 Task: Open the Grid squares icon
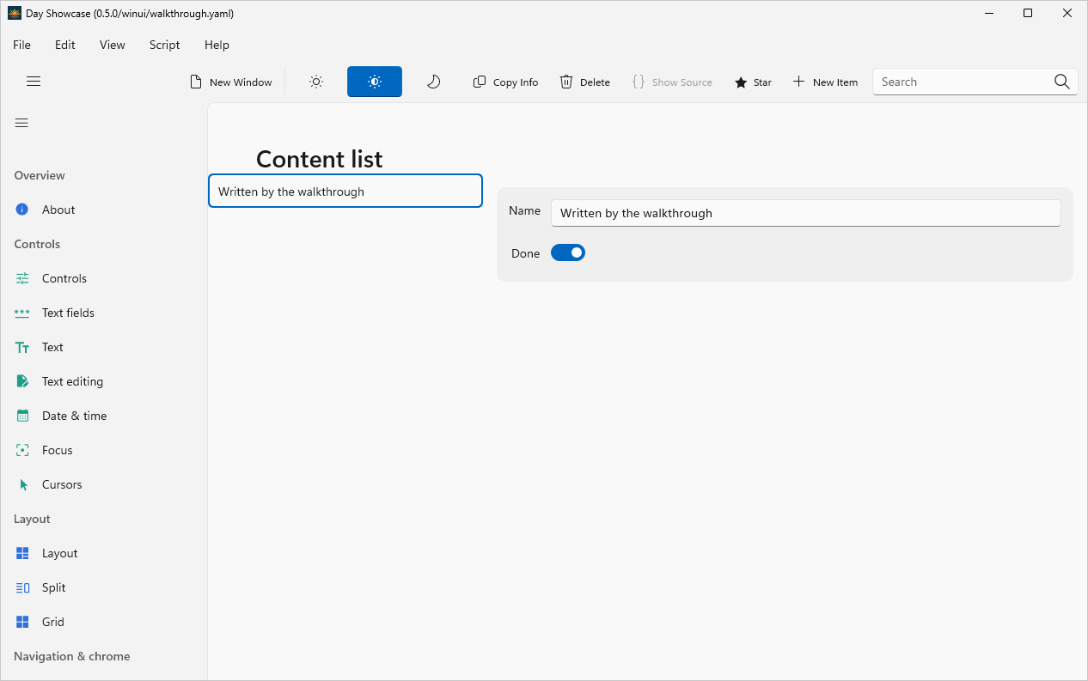(x=22, y=622)
